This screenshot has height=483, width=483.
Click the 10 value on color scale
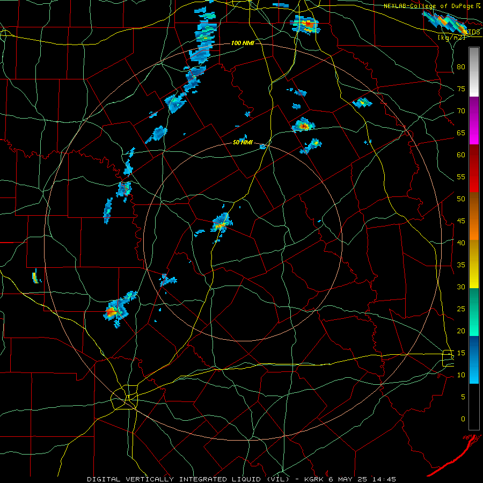(461, 375)
